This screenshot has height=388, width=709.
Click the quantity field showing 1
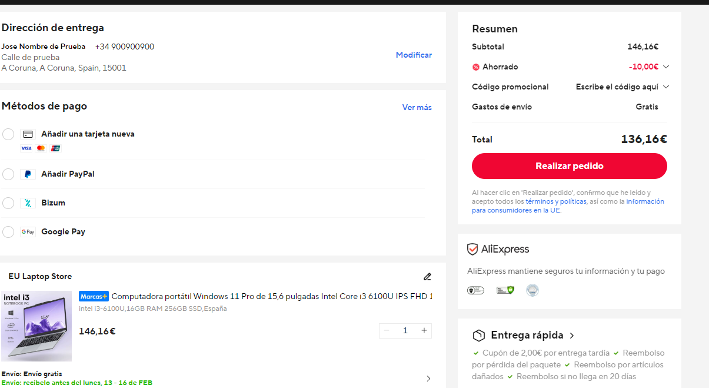click(x=405, y=330)
